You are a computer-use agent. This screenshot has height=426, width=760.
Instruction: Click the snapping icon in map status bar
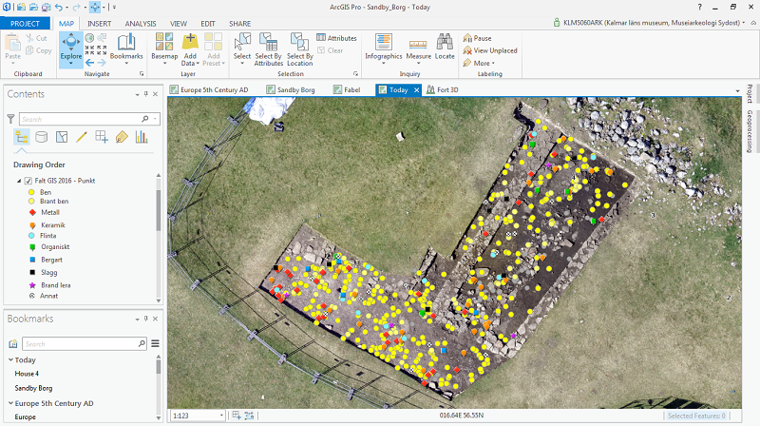tap(249, 416)
